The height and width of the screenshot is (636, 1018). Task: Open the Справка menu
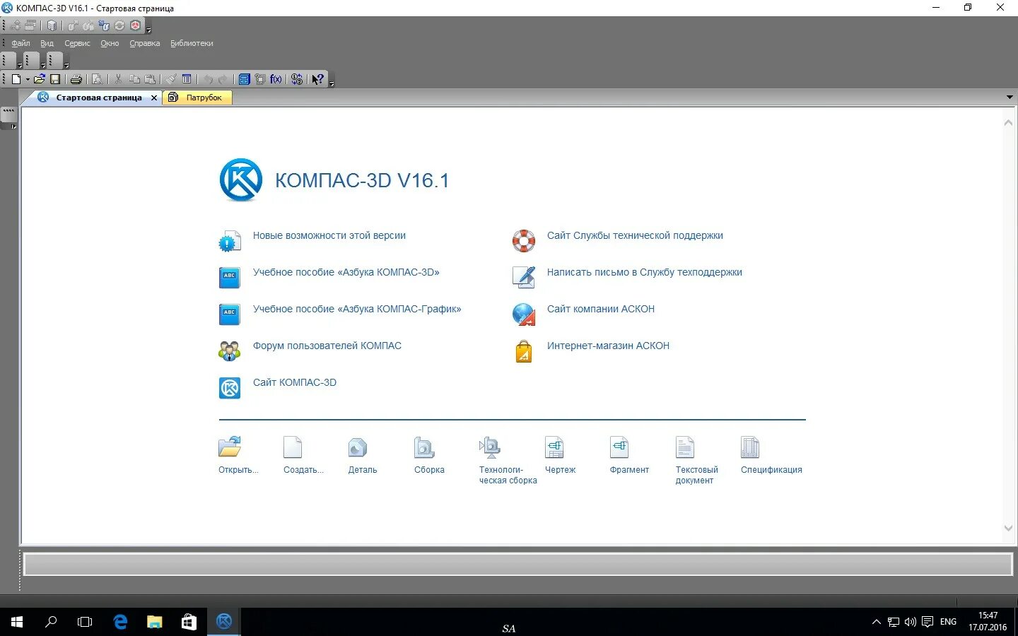click(x=145, y=43)
